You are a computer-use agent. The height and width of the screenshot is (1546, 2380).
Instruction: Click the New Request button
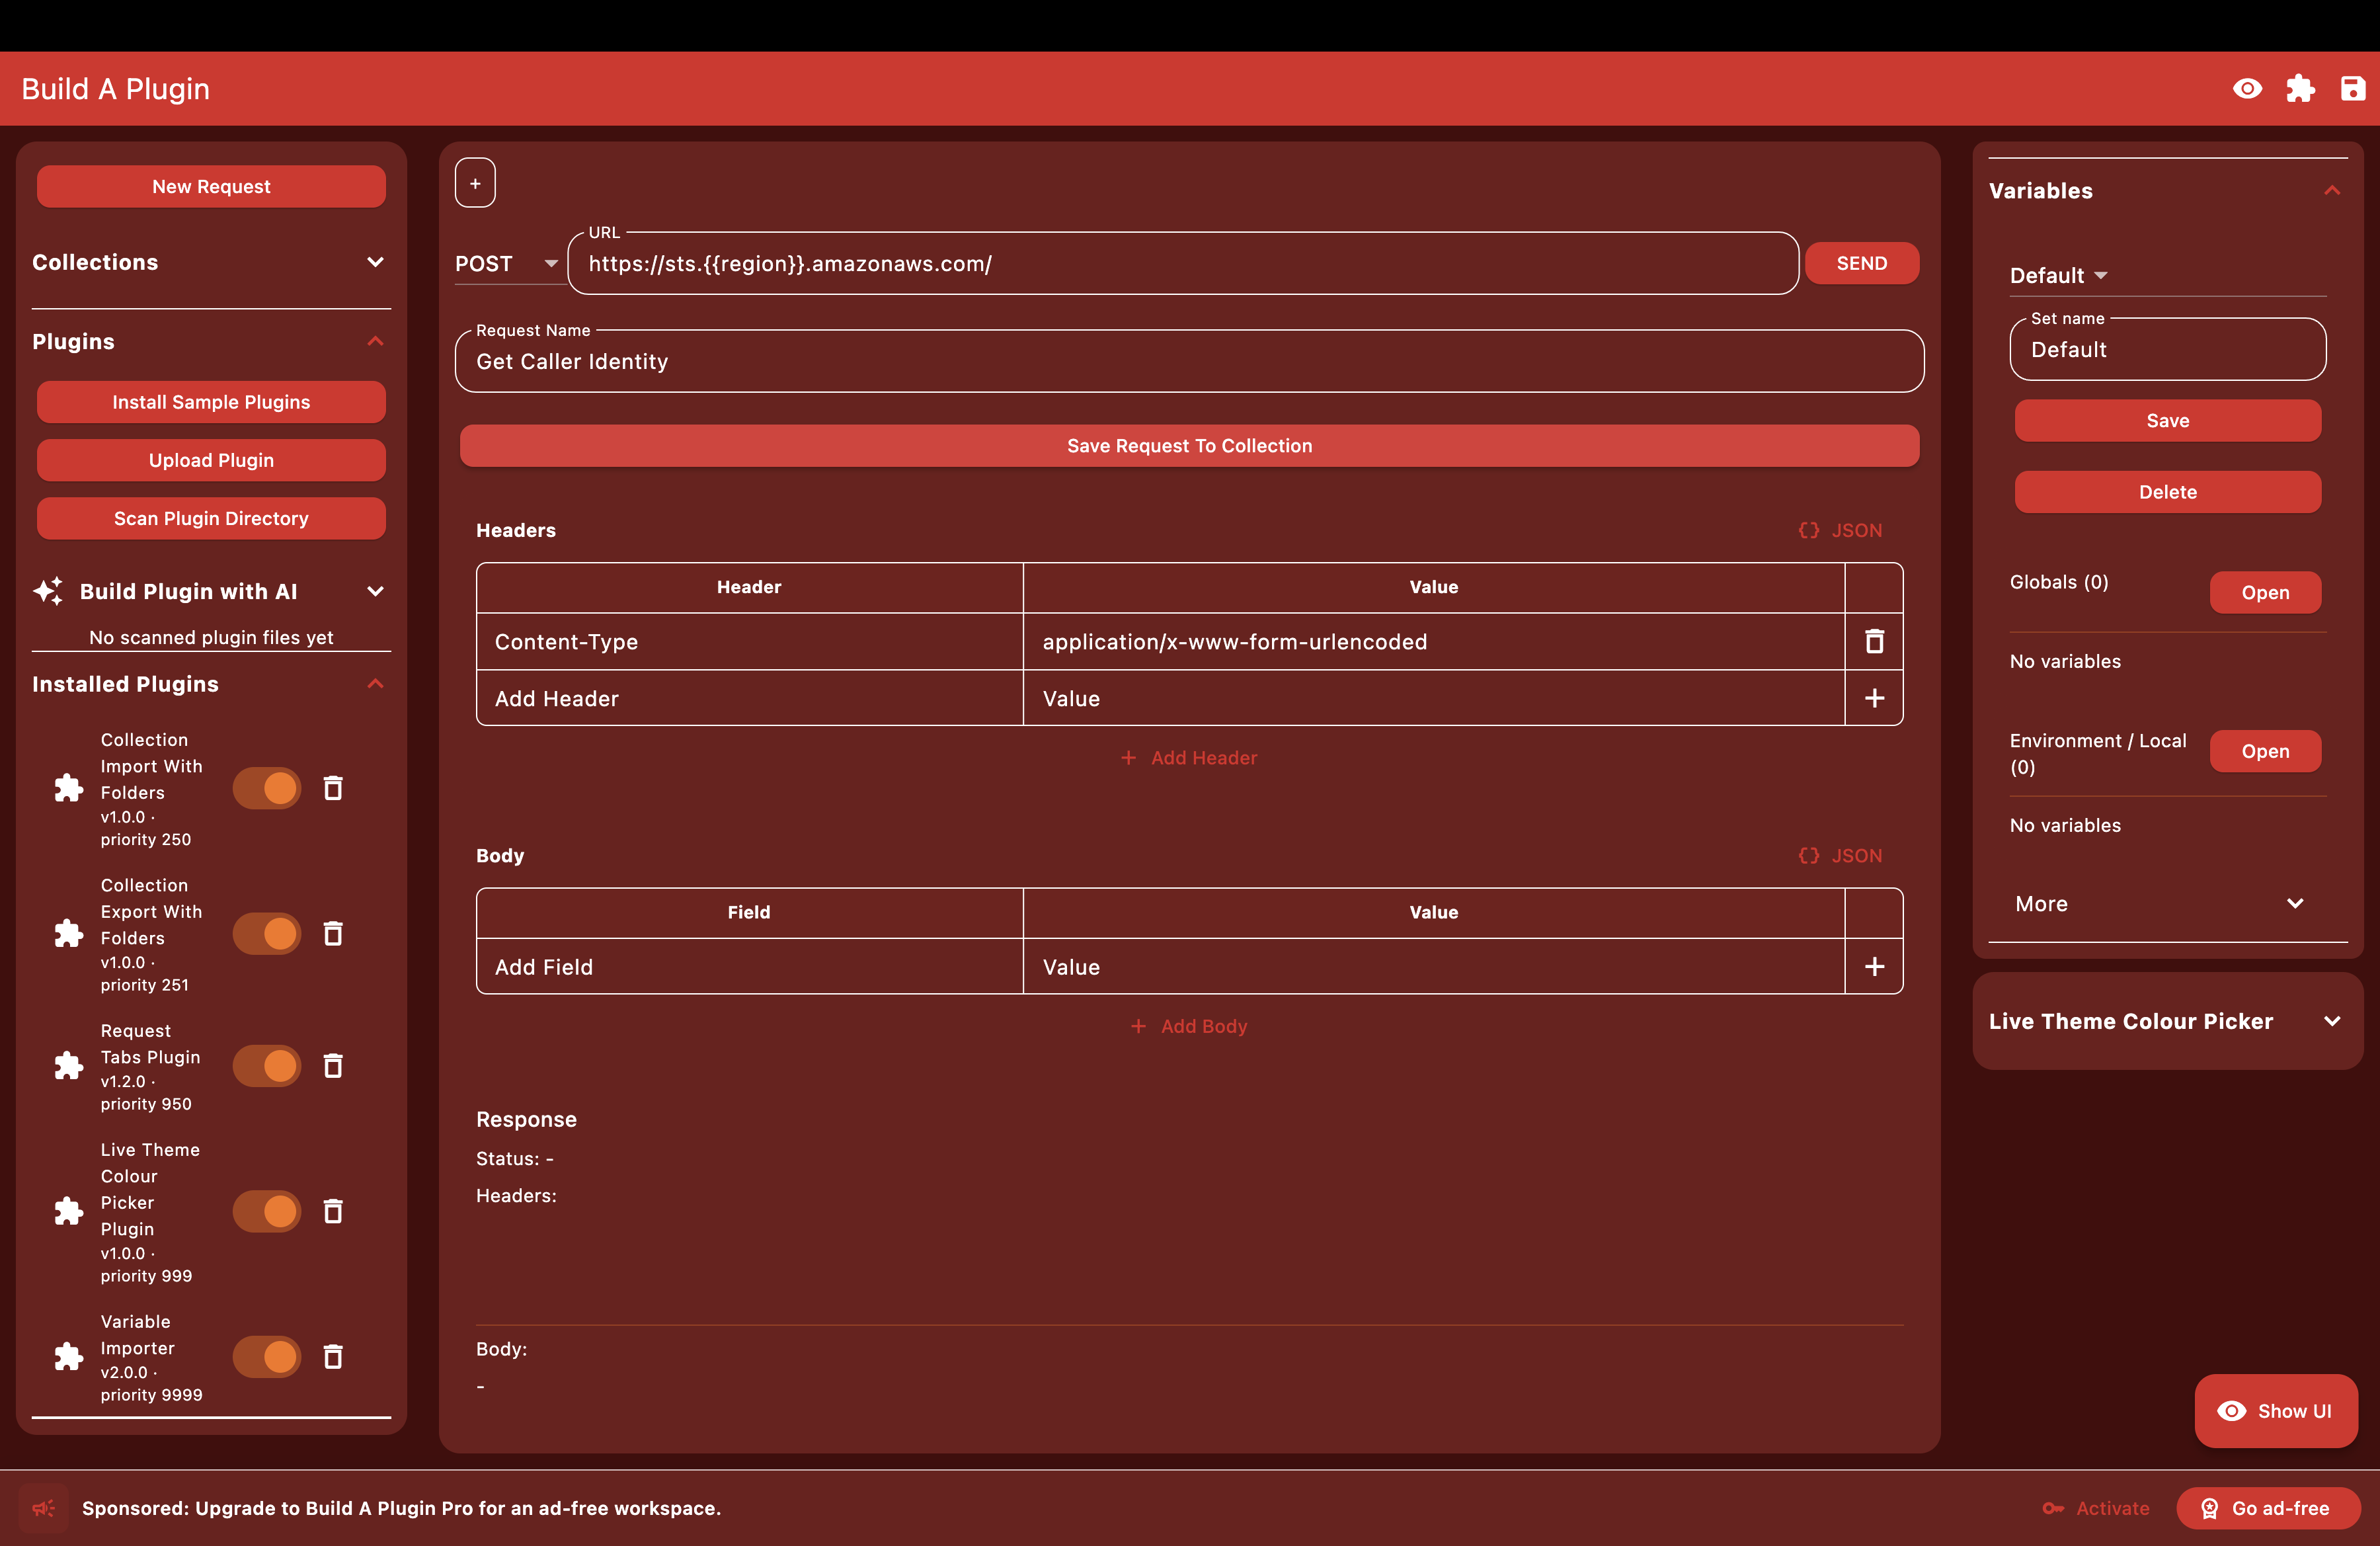pyautogui.click(x=211, y=186)
